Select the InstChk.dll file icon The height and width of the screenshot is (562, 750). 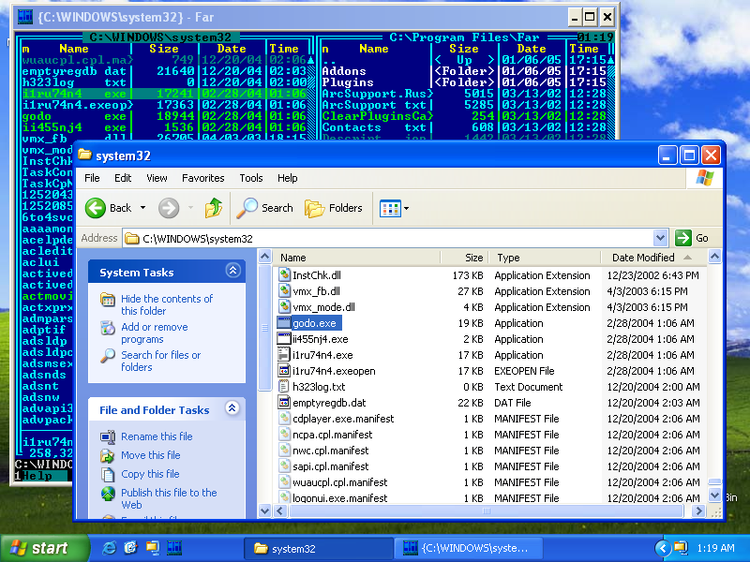click(x=284, y=274)
